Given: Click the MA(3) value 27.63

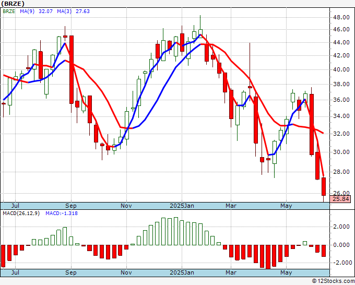Looking at the screenshot, I should click(x=82, y=11).
